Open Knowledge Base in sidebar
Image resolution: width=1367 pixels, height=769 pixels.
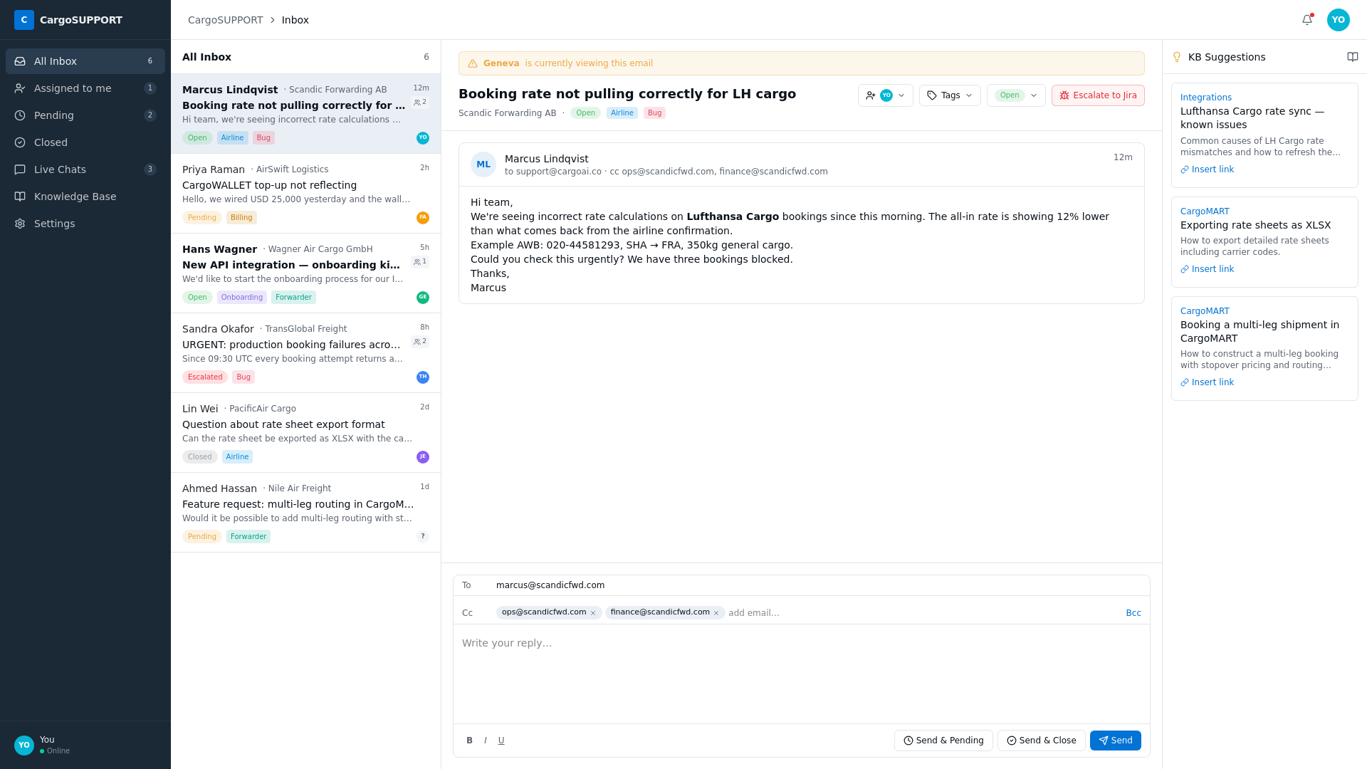pos(85,197)
